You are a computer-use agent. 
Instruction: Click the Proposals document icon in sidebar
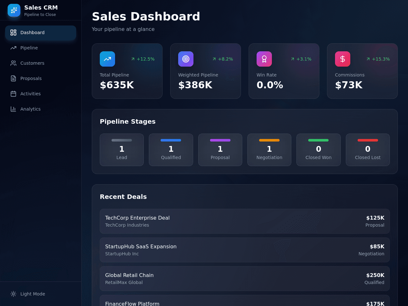(13, 78)
